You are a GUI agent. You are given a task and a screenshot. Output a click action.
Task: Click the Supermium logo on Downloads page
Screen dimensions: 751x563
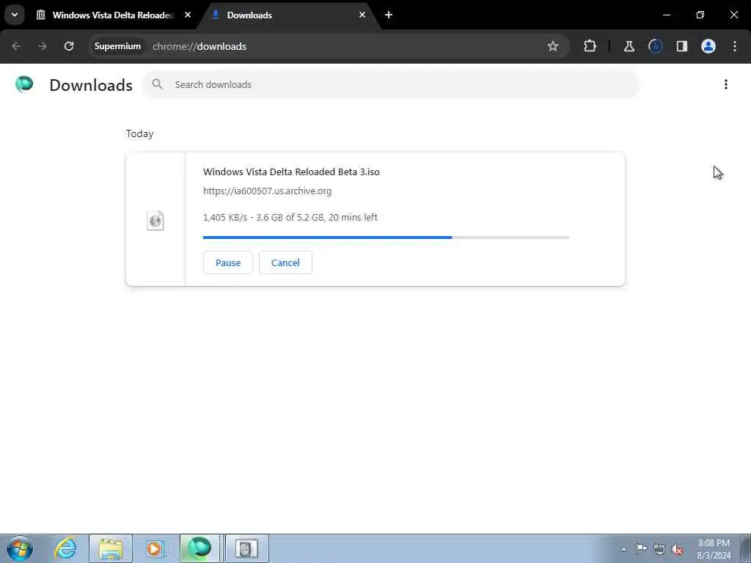coord(24,84)
